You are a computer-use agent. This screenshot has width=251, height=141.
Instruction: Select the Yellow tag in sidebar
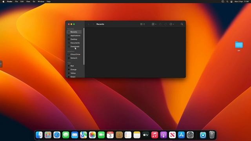(74, 73)
